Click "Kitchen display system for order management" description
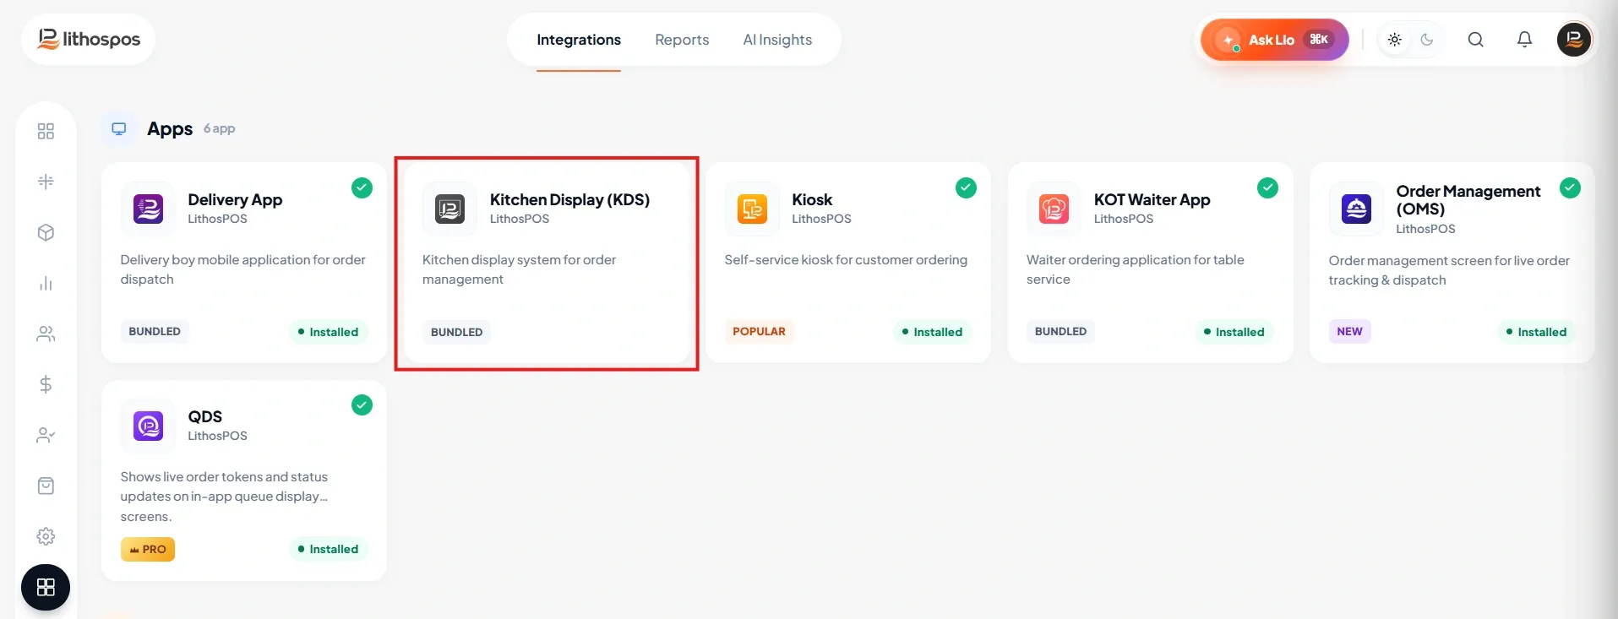1618x619 pixels. tap(519, 269)
